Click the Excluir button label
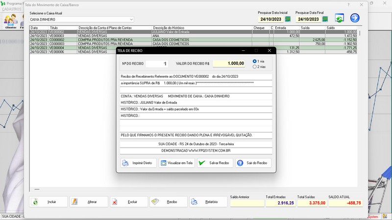The height and width of the screenshot is (220, 392). [x=132, y=202]
